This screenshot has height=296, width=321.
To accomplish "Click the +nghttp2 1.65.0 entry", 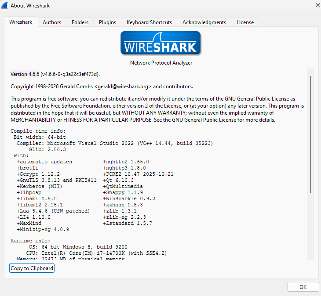I will 126,162.
